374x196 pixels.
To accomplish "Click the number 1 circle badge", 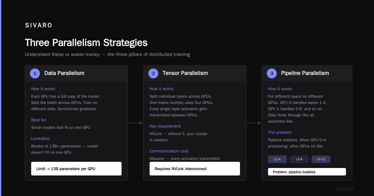I will (35, 73).
